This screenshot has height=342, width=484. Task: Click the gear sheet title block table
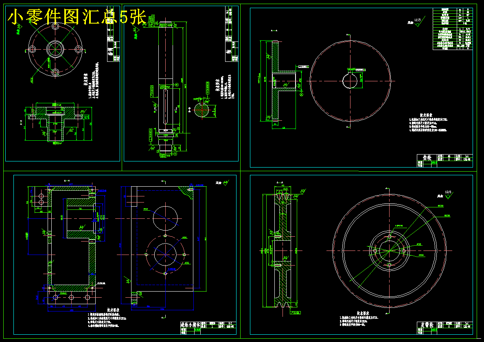[445, 160]
